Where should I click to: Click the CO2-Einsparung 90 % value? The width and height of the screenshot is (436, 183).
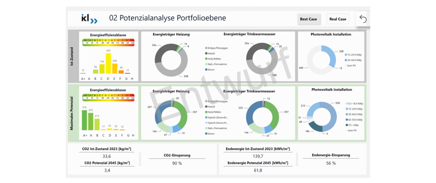point(177,163)
